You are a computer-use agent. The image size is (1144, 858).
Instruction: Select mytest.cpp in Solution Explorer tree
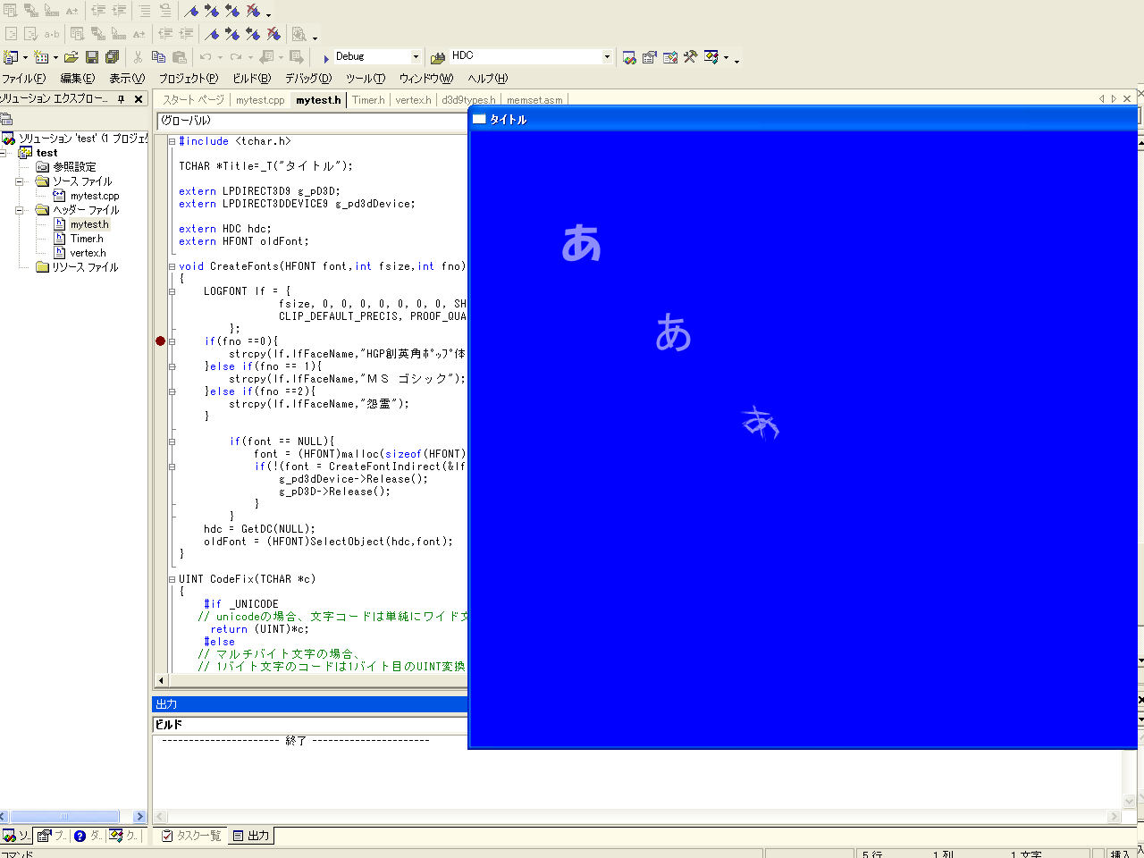coord(95,196)
